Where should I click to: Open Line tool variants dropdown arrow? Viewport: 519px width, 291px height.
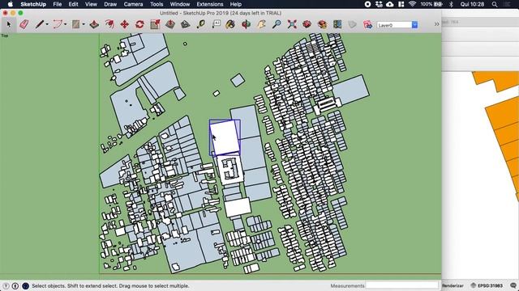click(x=47, y=24)
